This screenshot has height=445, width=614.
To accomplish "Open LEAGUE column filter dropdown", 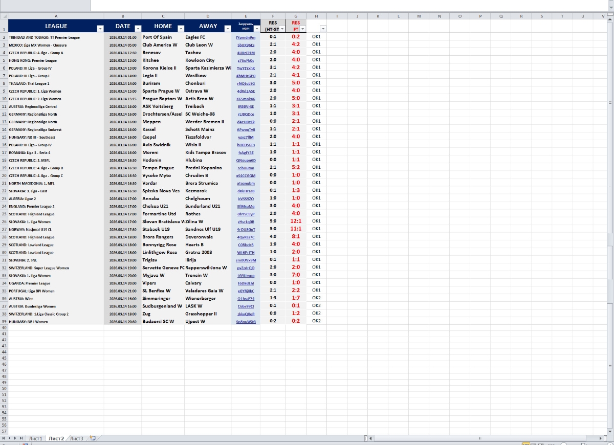I will 100,29.
